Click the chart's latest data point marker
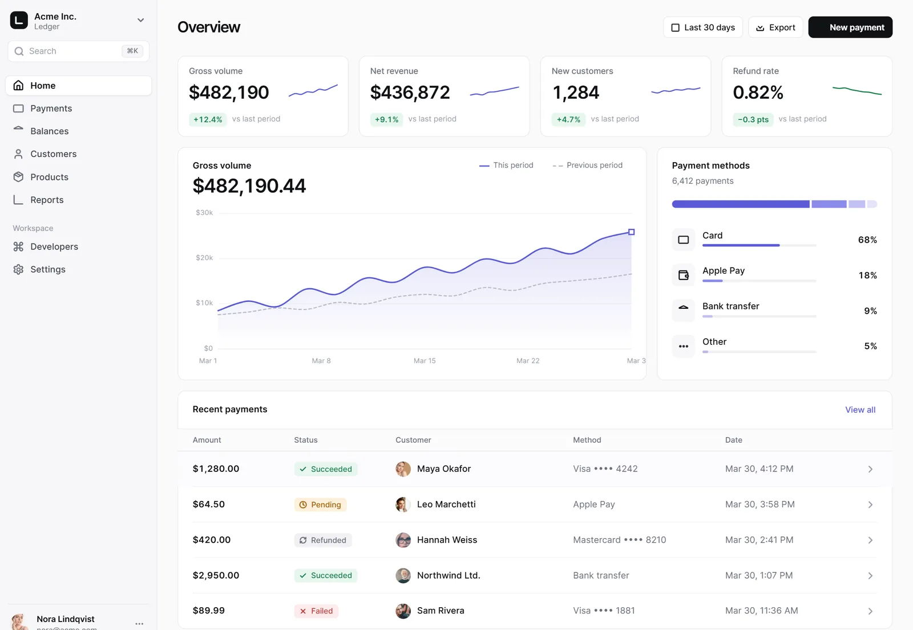Image resolution: width=913 pixels, height=630 pixels. (x=631, y=232)
